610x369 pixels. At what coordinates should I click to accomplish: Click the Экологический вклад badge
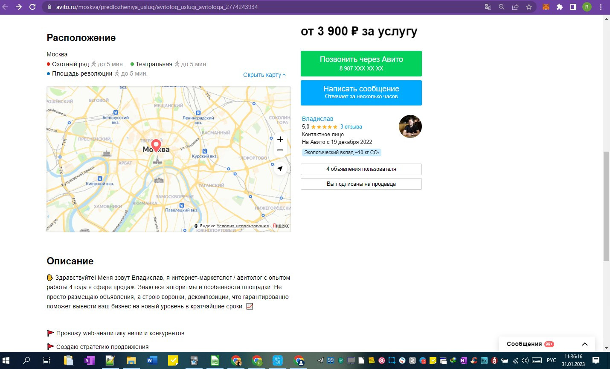coord(341,152)
